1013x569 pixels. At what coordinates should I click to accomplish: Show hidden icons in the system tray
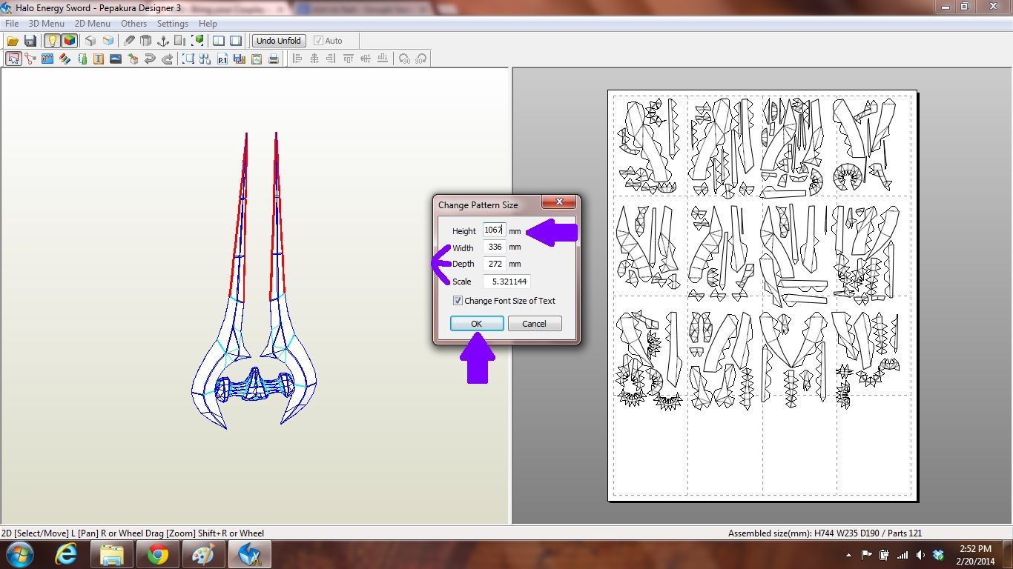(850, 553)
